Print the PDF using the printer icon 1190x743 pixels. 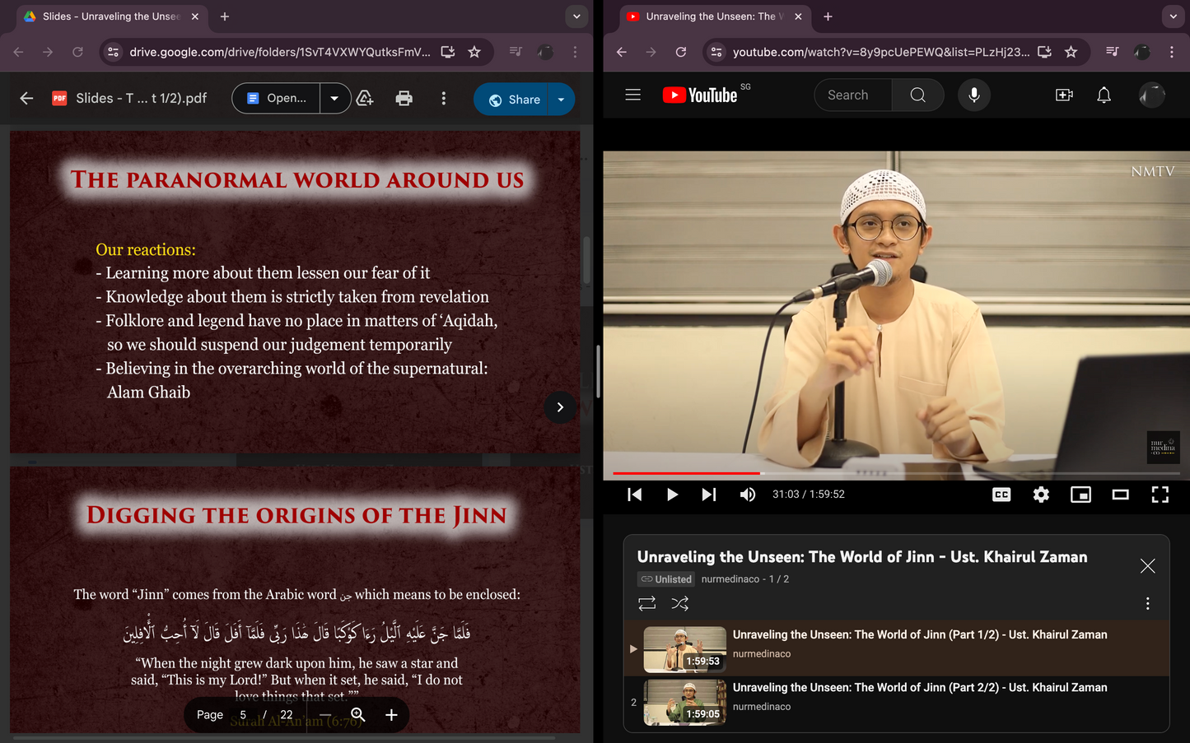click(x=404, y=99)
